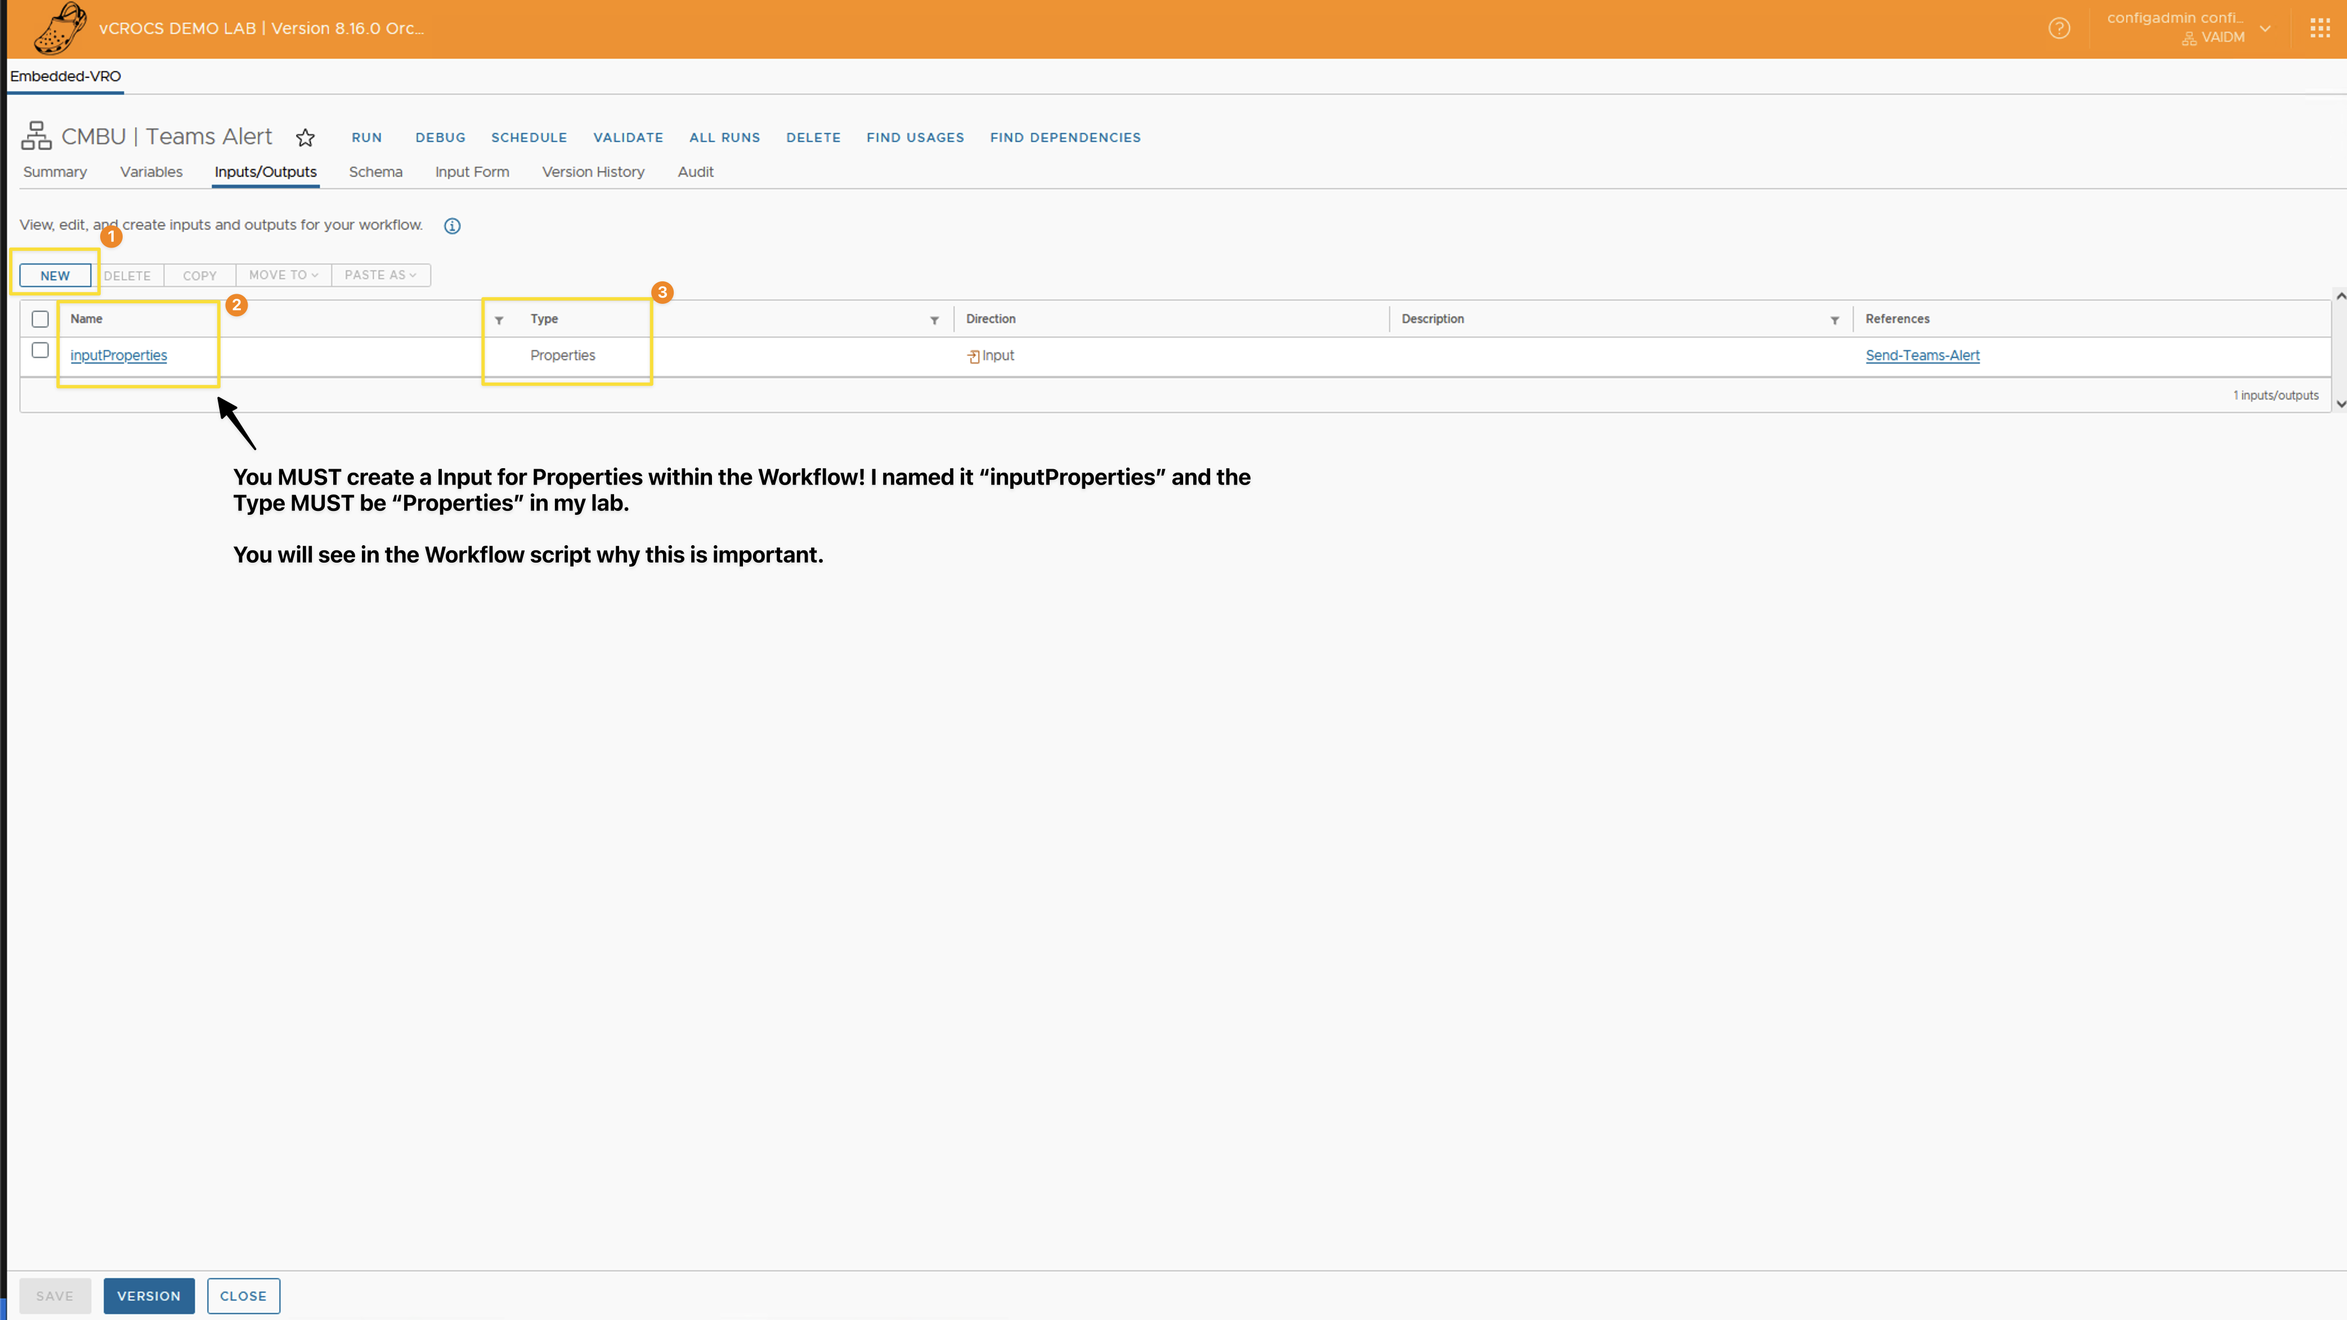Open the apps grid icon
Image resolution: width=2347 pixels, height=1320 pixels.
tap(2319, 28)
